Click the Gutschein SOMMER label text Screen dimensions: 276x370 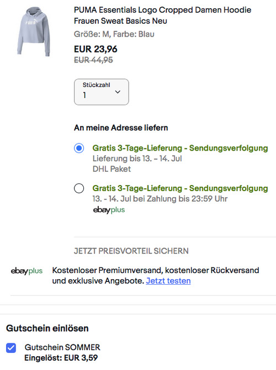62,347
